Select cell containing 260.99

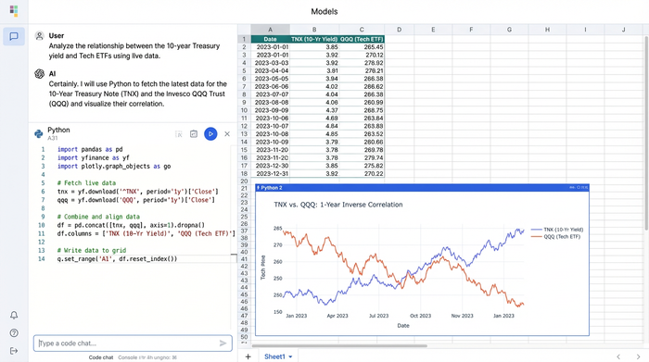362,103
